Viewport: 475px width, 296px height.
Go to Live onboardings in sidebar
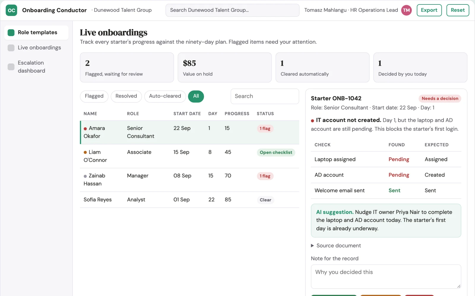36,48
